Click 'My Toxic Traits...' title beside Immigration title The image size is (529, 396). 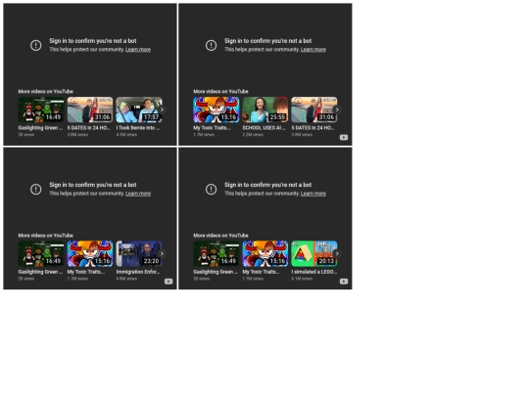(86, 272)
